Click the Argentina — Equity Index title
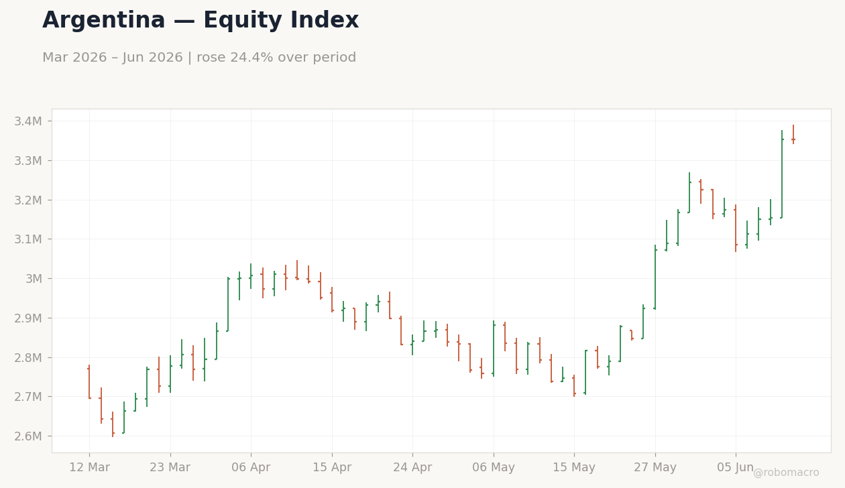 [x=201, y=21]
